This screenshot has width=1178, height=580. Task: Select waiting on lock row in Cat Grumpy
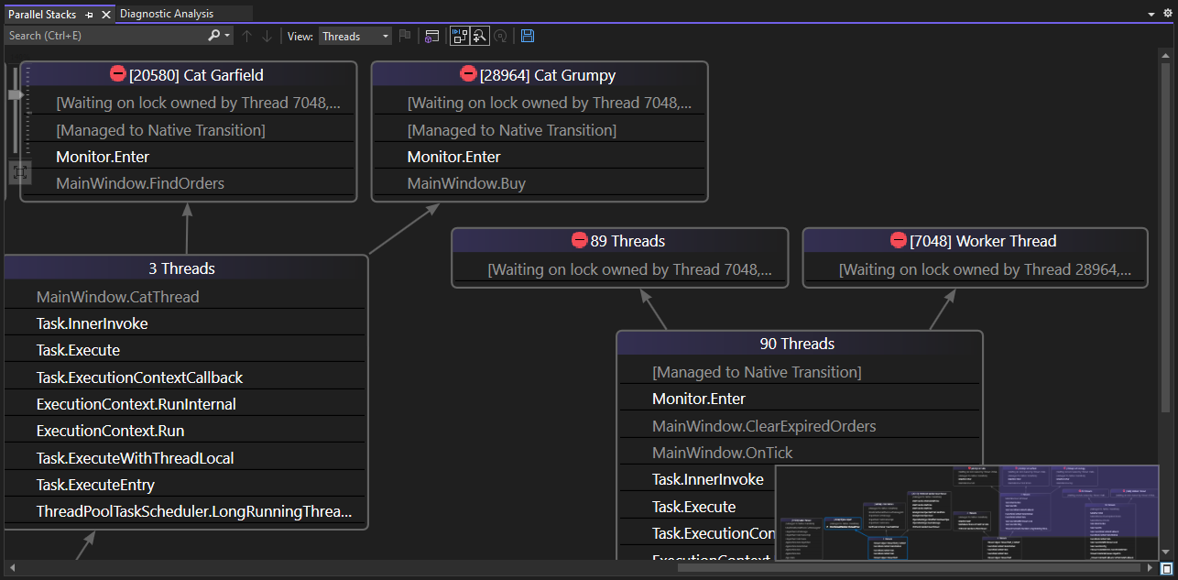(x=539, y=103)
